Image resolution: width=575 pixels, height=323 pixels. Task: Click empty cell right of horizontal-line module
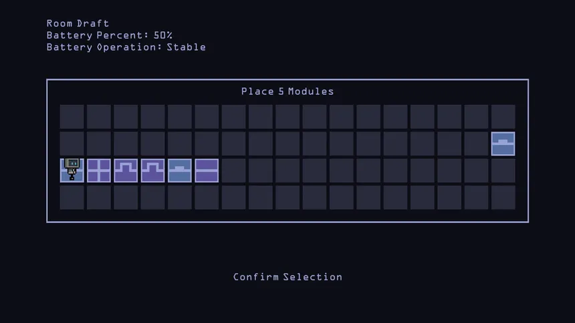click(233, 170)
